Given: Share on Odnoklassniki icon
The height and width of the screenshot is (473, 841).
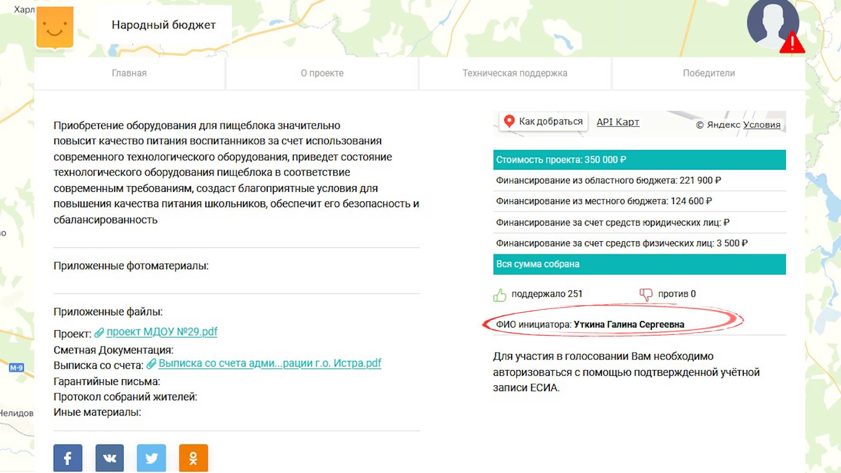Looking at the screenshot, I should (193, 458).
